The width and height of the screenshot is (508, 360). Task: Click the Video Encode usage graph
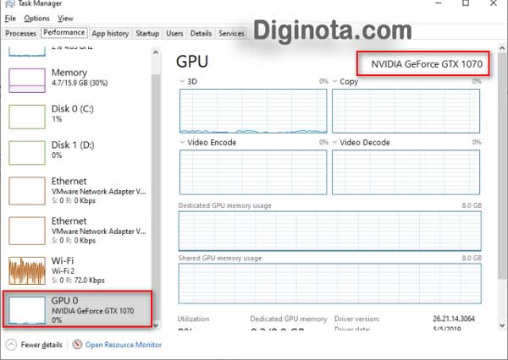(x=253, y=172)
